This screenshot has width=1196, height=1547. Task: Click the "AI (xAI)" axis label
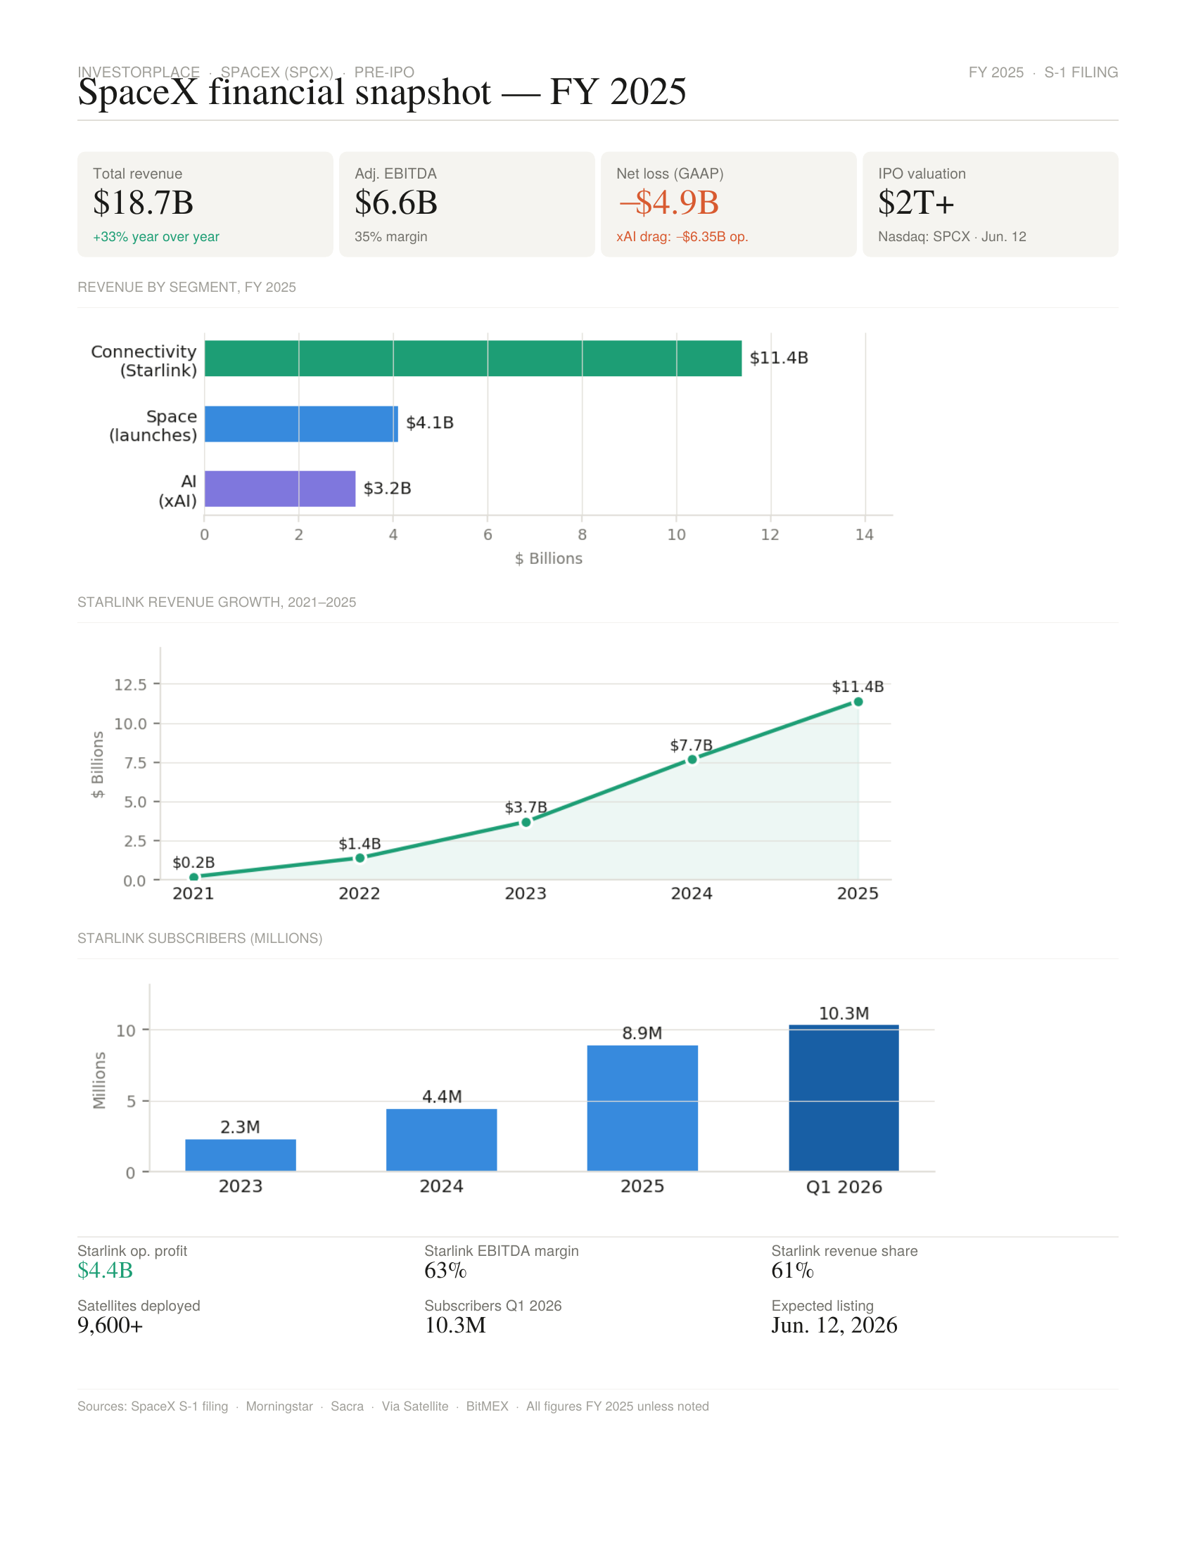point(178,491)
